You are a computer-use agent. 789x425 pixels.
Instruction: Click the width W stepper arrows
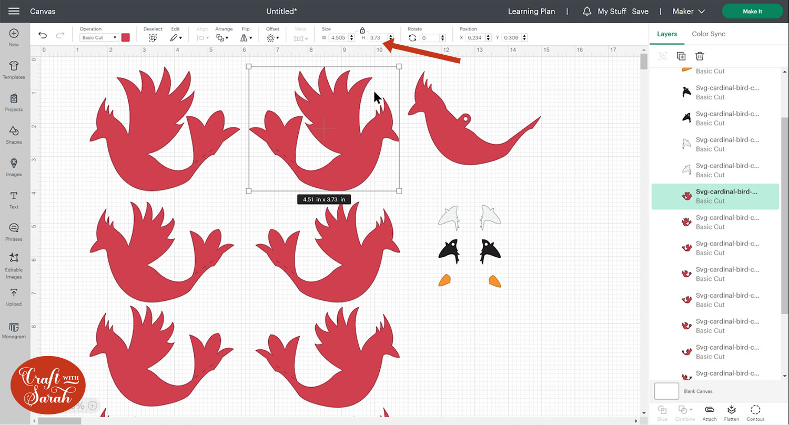(352, 38)
